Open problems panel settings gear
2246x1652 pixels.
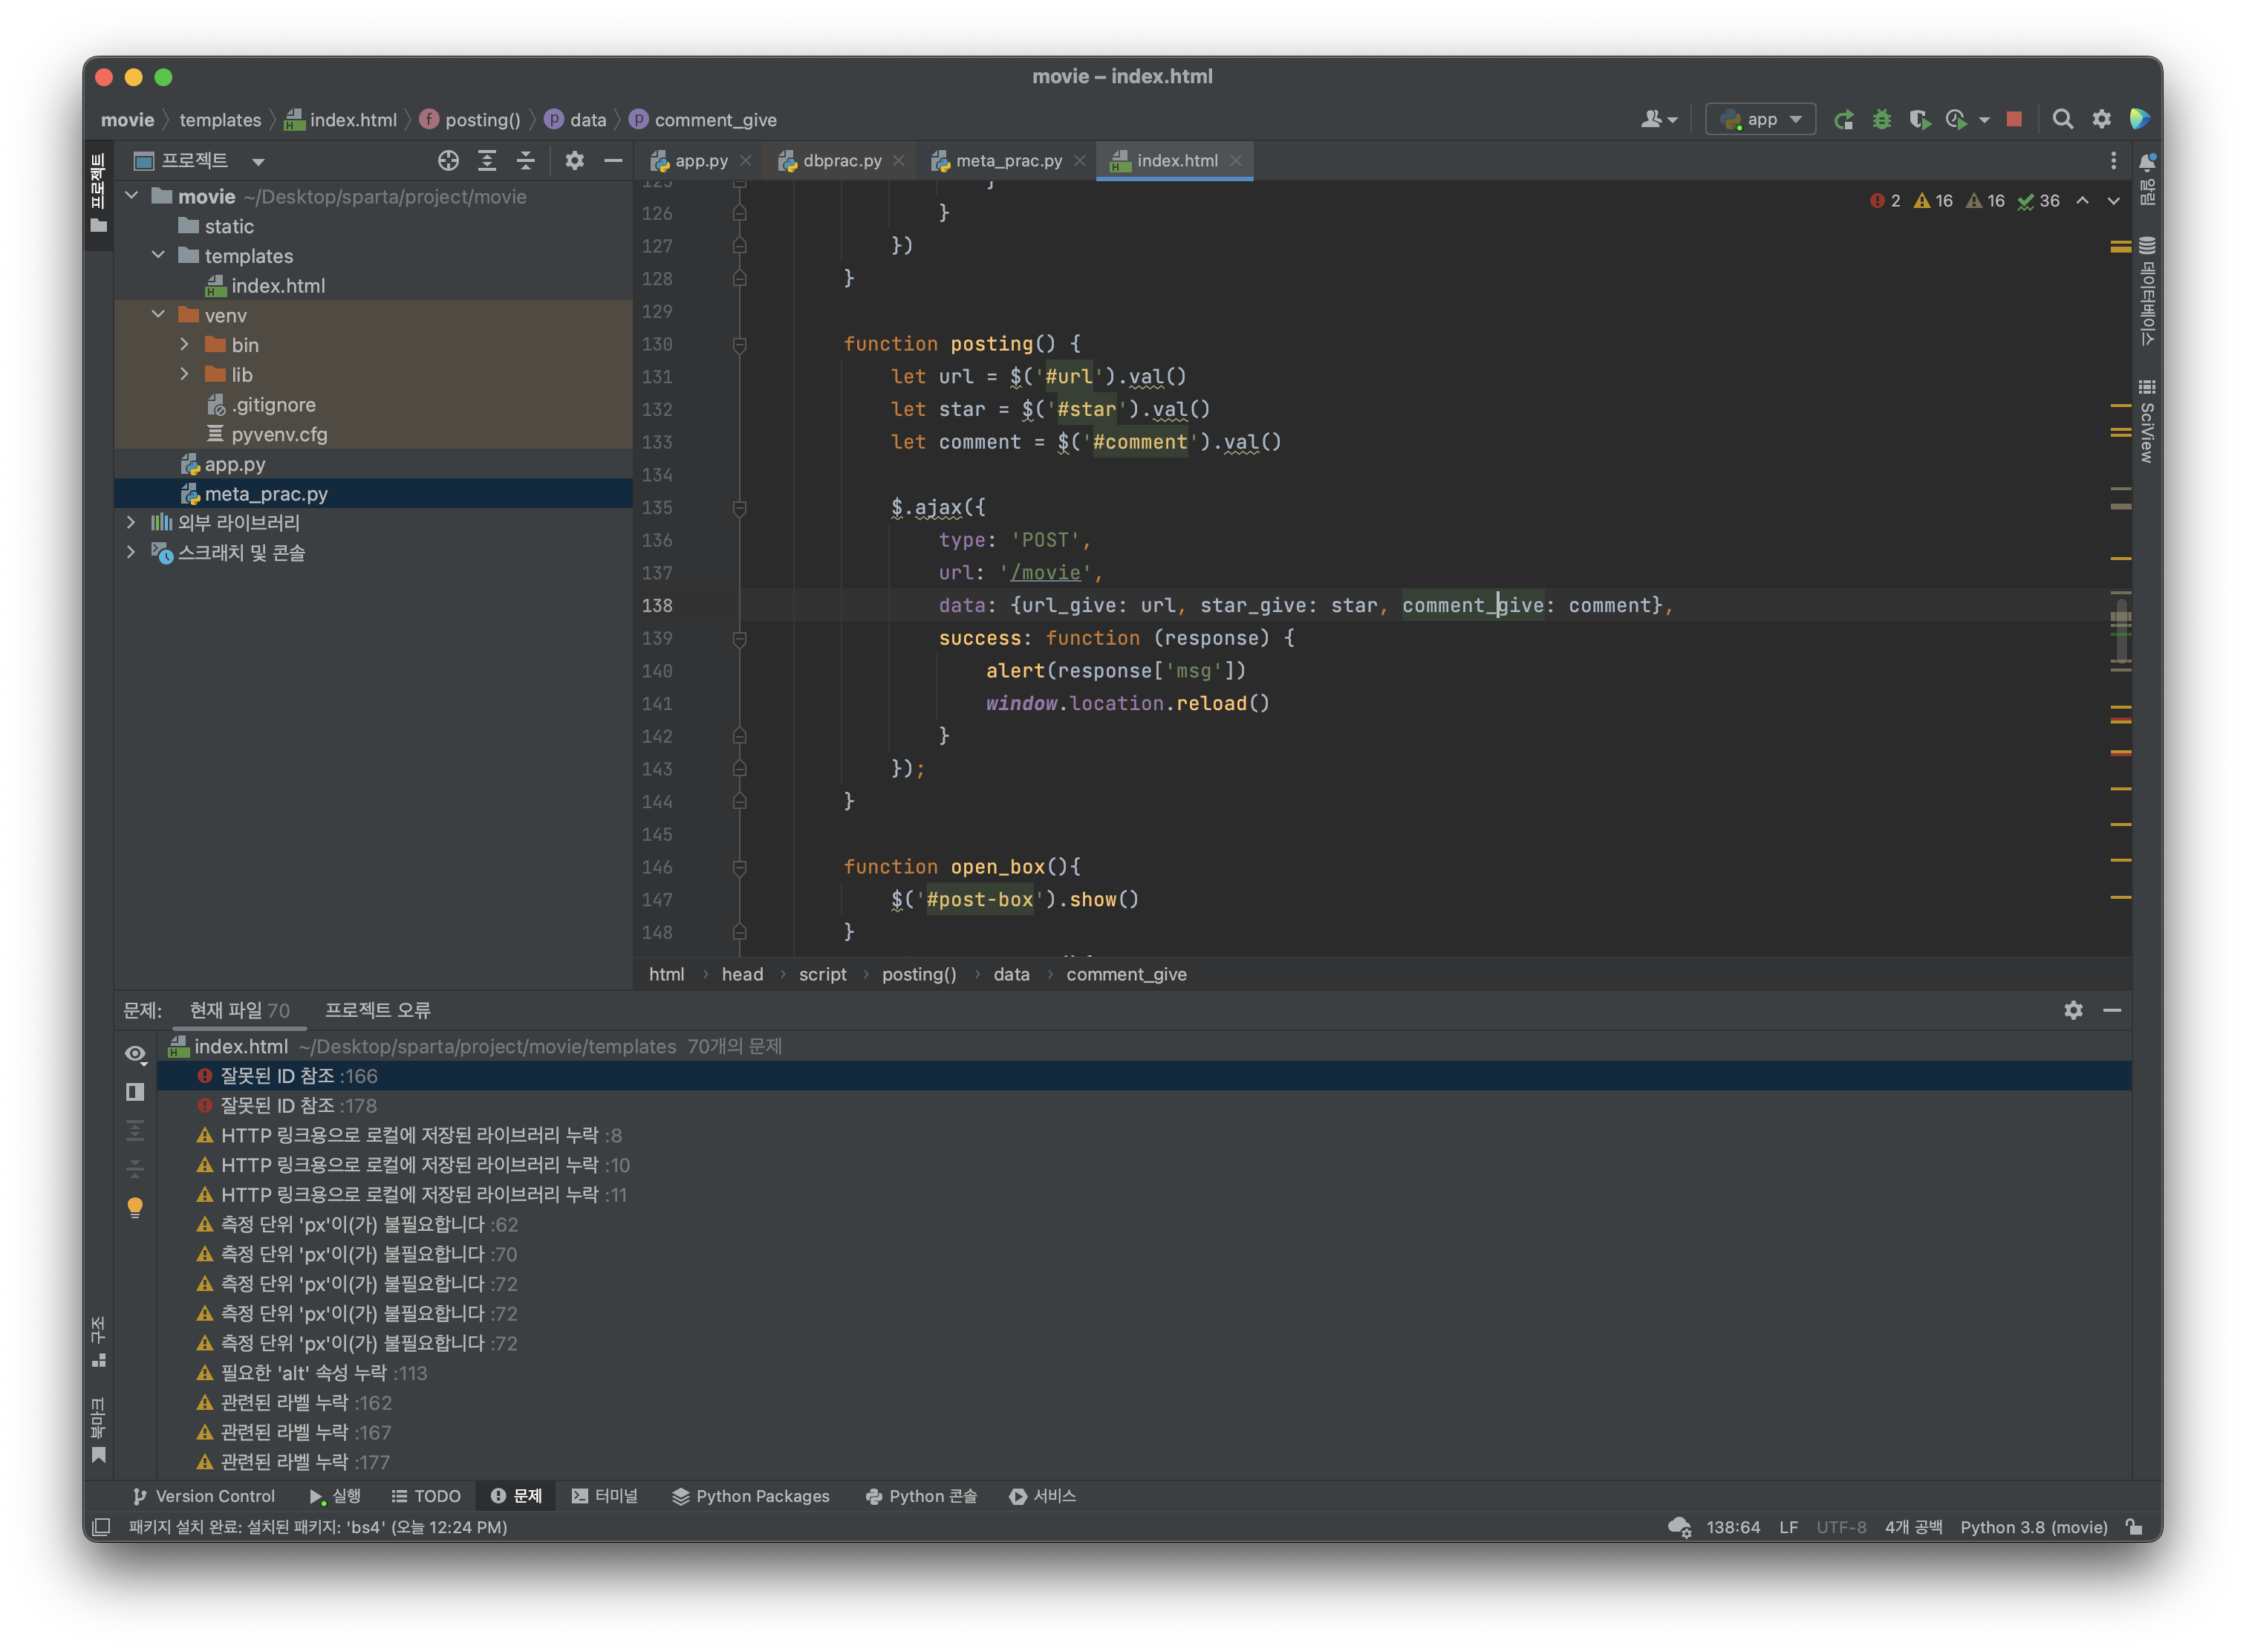pos(2073,1011)
